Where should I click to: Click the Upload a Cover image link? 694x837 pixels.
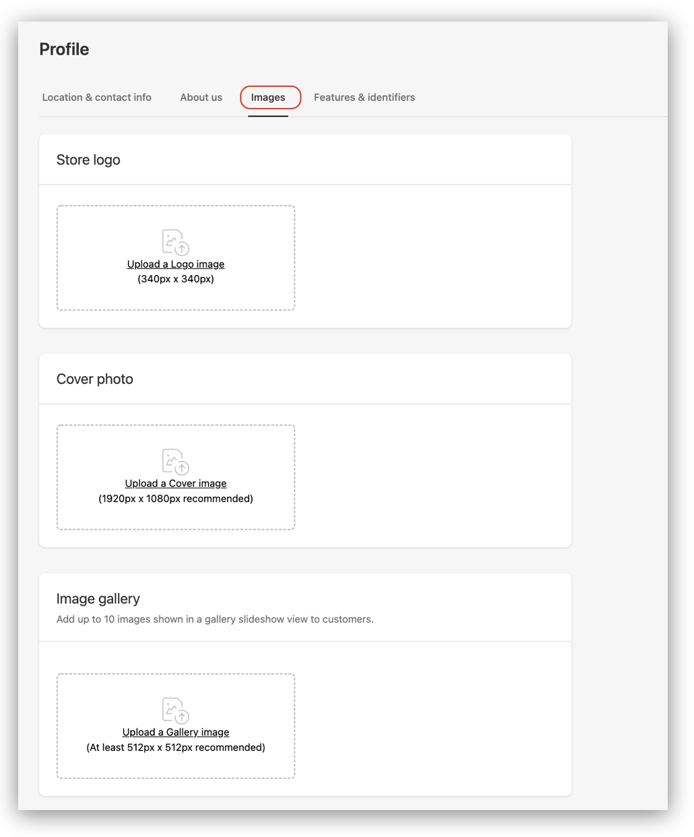pyautogui.click(x=175, y=484)
